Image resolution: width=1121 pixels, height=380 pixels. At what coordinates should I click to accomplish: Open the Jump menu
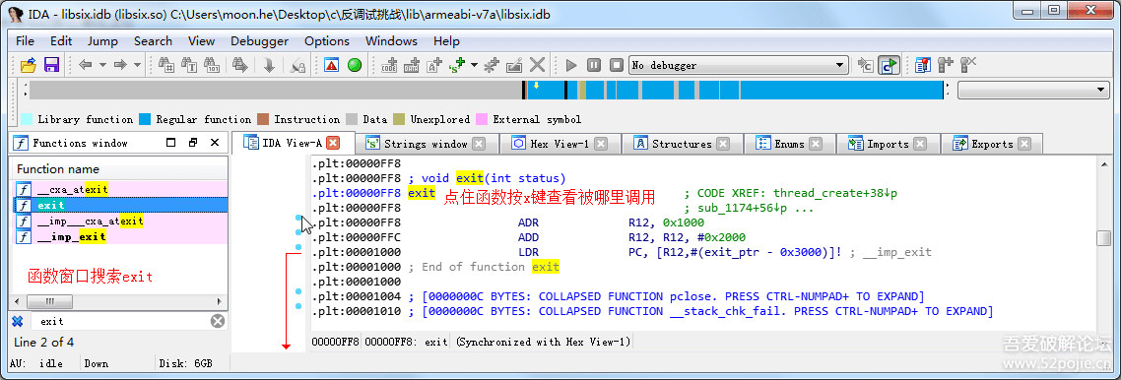103,40
